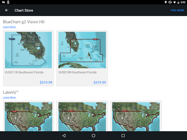Tap the N notification icon

pos(4,2)
